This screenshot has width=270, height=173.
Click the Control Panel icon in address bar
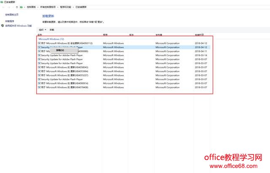21,7
